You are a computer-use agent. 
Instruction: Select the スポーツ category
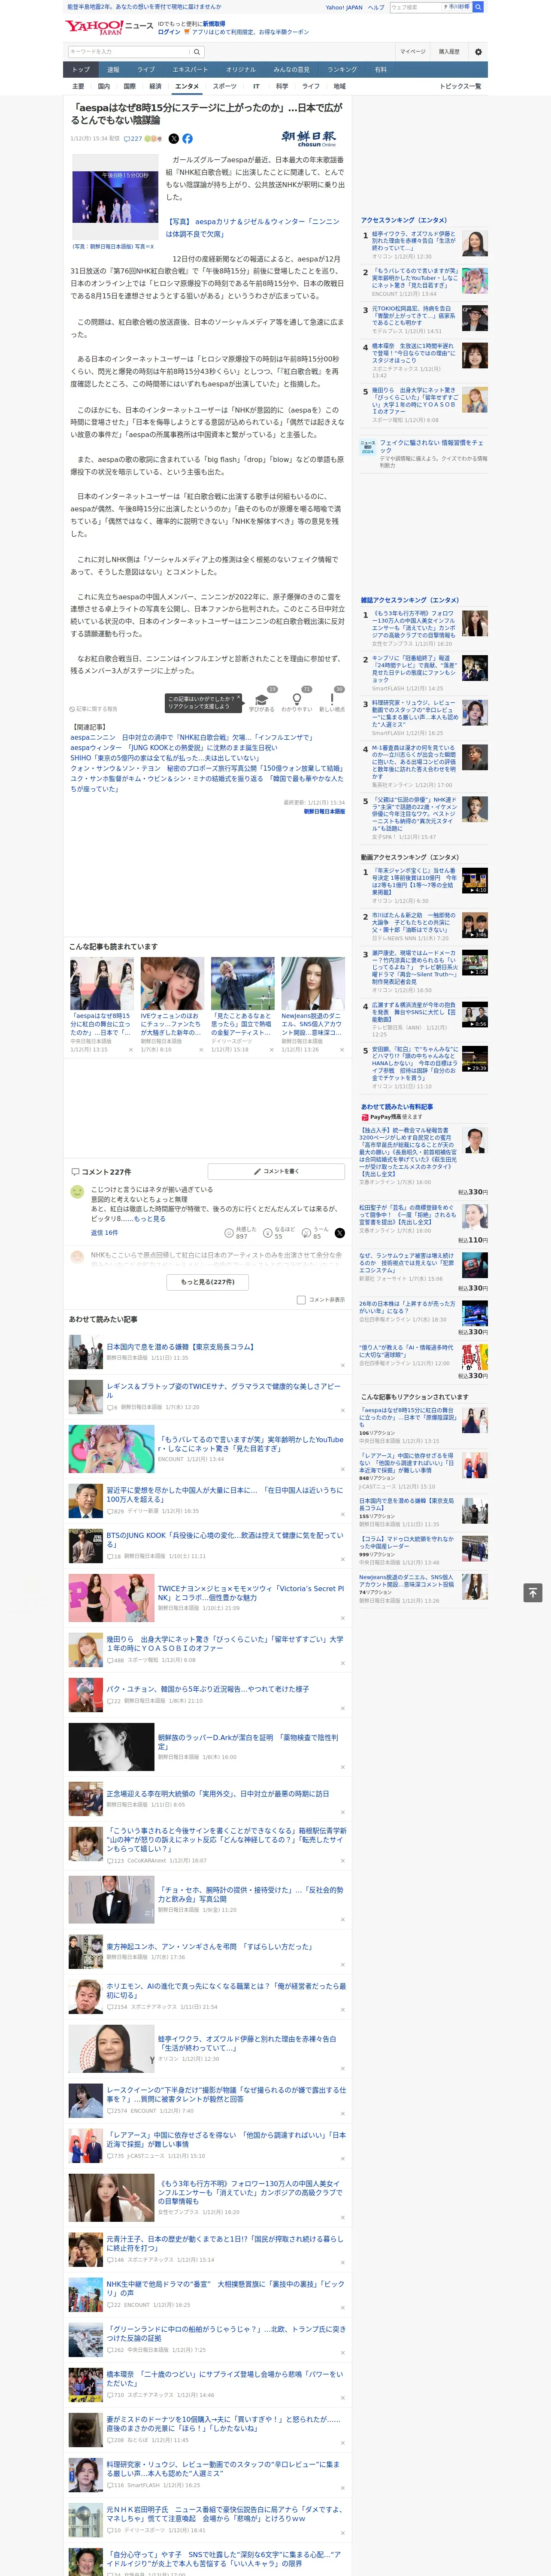tap(225, 86)
